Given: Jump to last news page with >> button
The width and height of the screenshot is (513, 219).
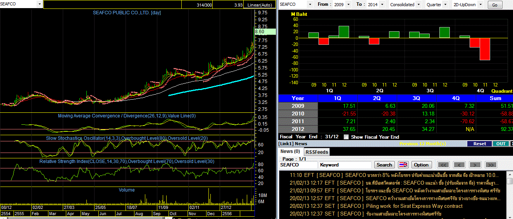Looking at the screenshot, I should 491,165.
